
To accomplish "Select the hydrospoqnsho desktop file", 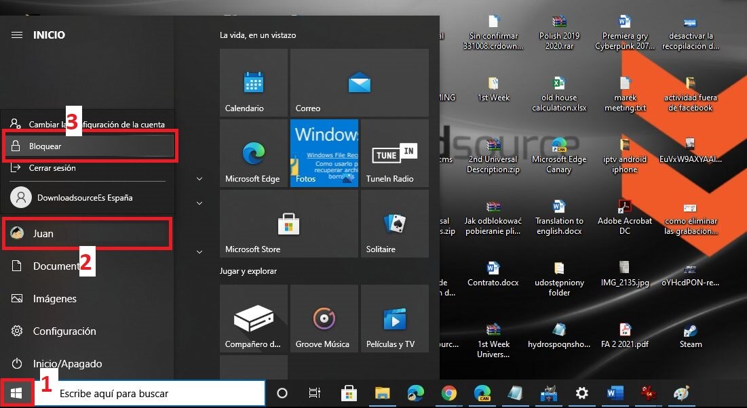I will (x=559, y=335).
